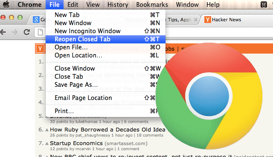The width and height of the screenshot is (273, 157).
Task: Open the 1 comment link
Action: (x=128, y=149)
